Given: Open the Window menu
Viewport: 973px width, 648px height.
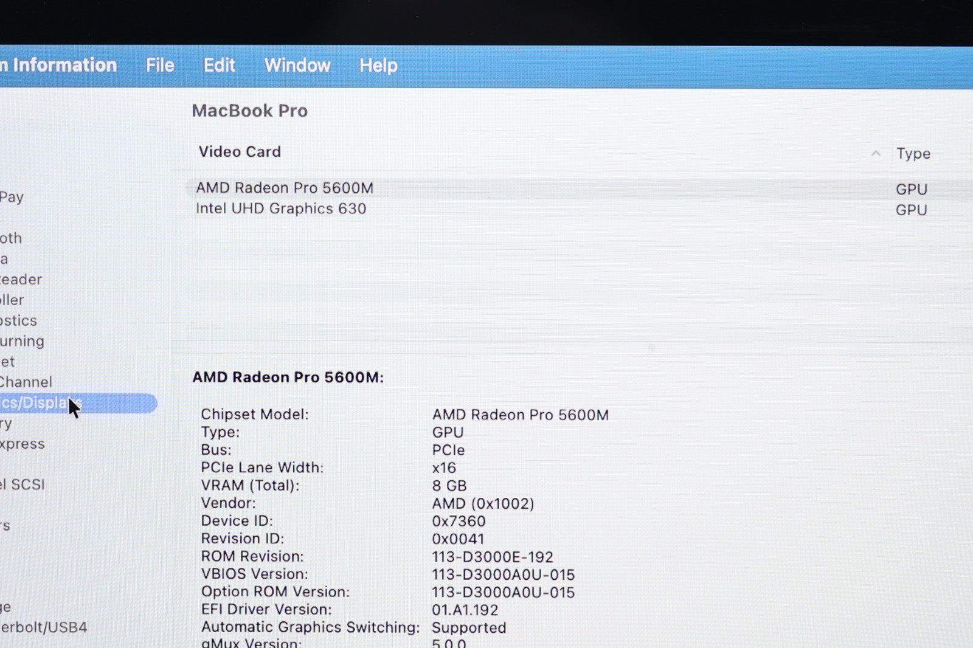Looking at the screenshot, I should coord(297,65).
